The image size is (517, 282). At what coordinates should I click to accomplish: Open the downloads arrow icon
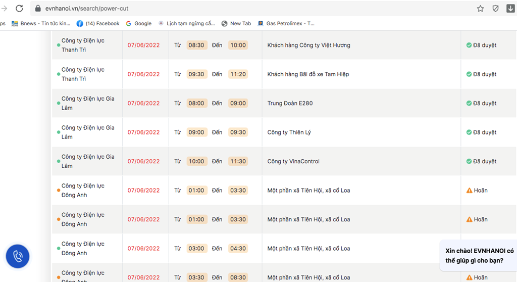tap(510, 9)
